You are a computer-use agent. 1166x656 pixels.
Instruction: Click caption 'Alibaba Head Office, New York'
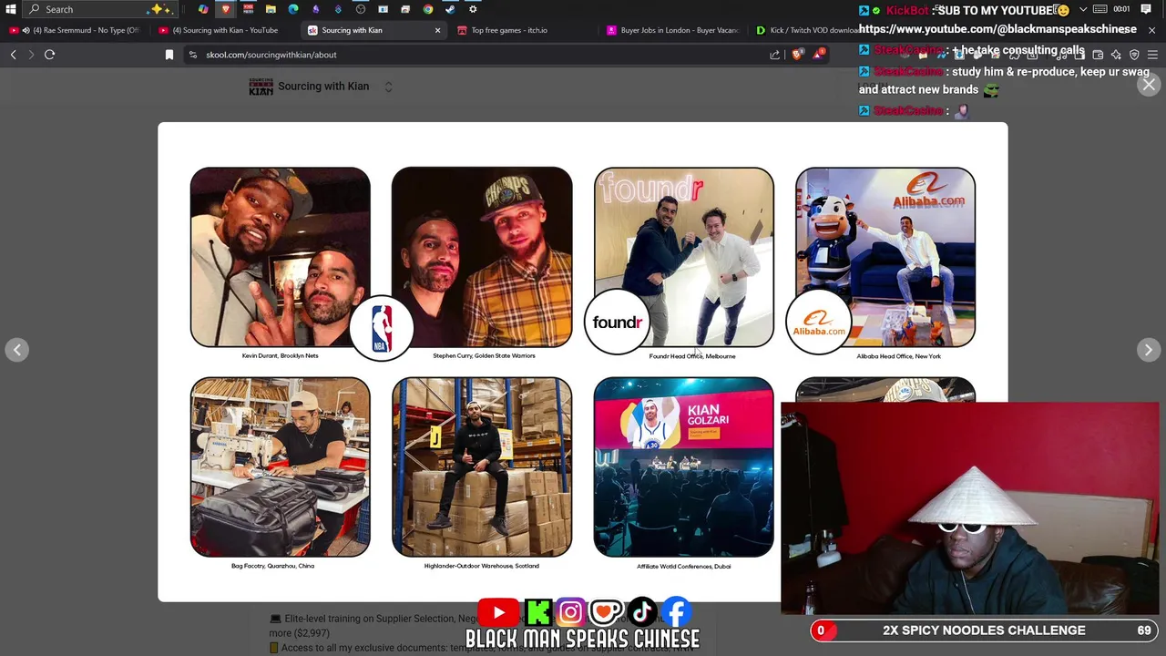898,356
